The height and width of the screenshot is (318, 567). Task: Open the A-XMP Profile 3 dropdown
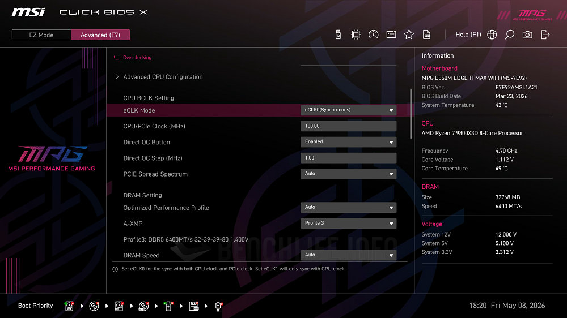(348, 223)
